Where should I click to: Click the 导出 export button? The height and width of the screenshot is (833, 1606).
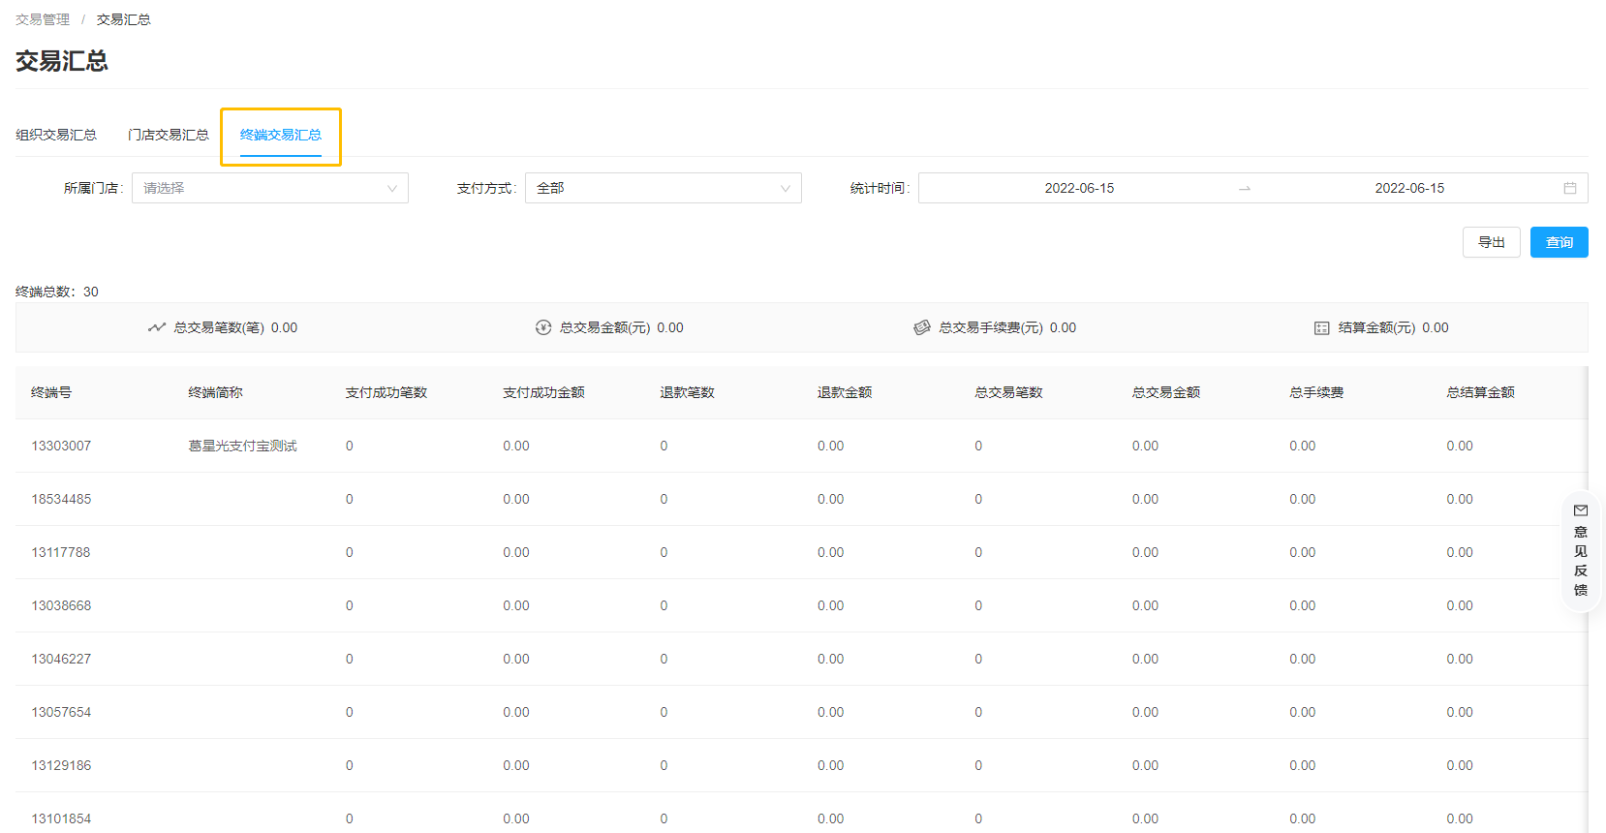click(1492, 242)
